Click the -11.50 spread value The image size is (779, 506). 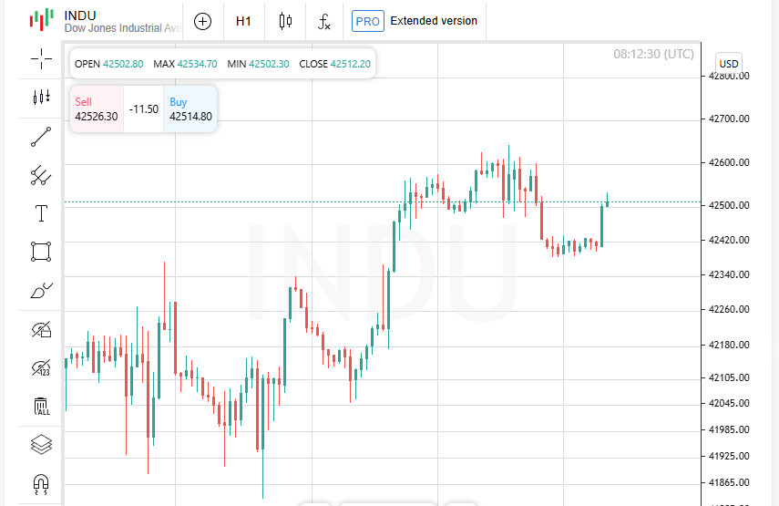[x=144, y=109]
